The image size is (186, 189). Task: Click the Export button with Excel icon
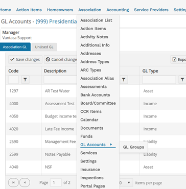(178, 59)
